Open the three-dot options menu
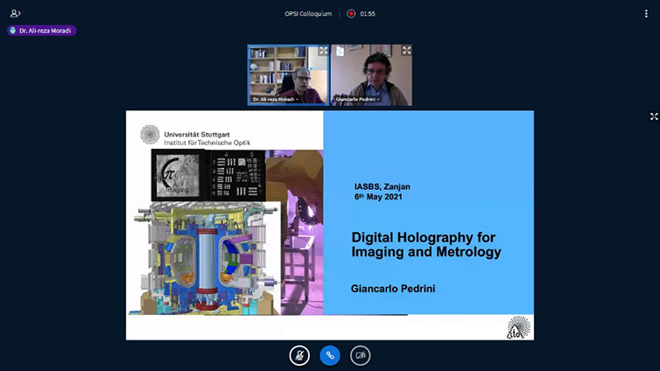Viewport: 660px width, 371px height. point(647,13)
